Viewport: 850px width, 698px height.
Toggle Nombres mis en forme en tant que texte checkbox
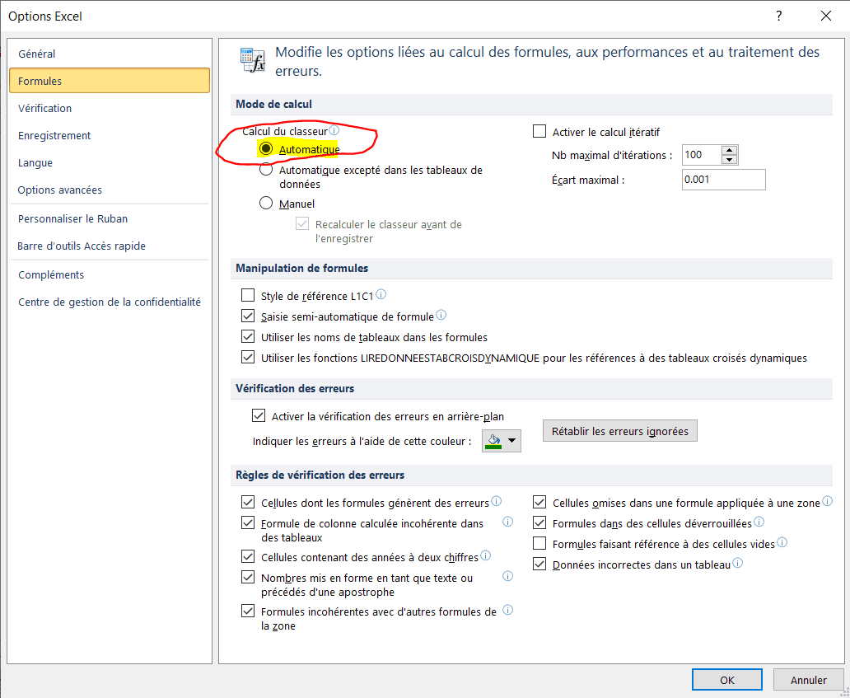[248, 578]
